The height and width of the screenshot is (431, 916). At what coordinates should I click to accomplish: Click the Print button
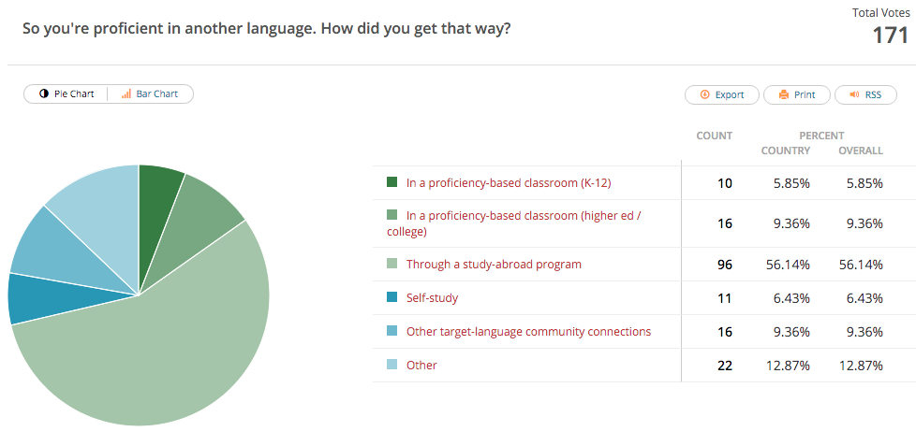[796, 94]
